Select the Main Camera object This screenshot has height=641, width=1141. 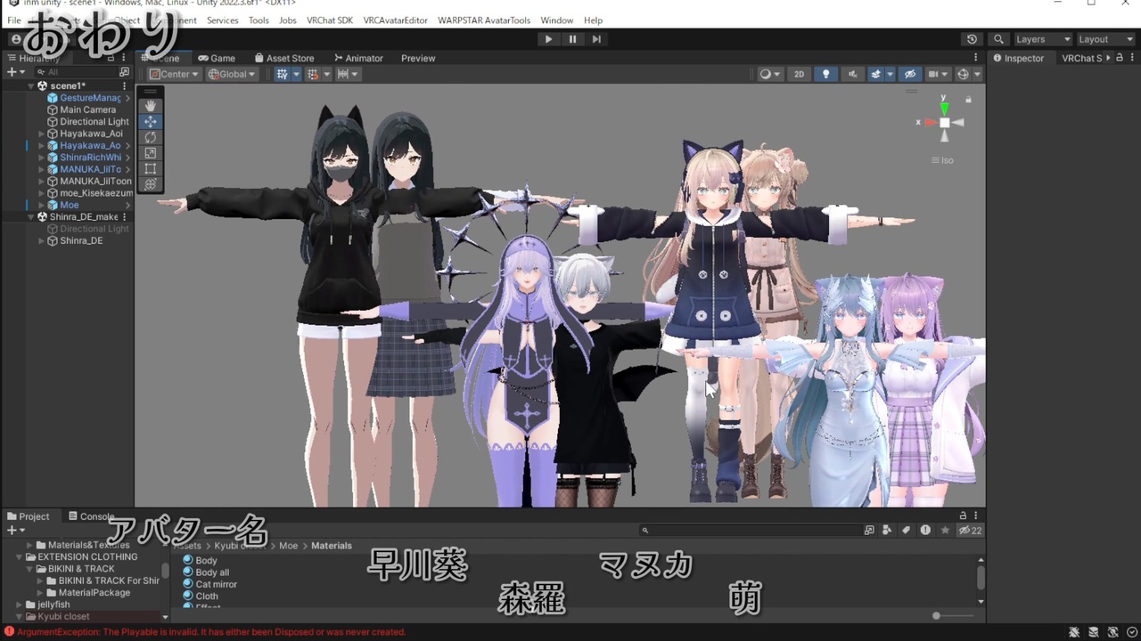point(87,110)
